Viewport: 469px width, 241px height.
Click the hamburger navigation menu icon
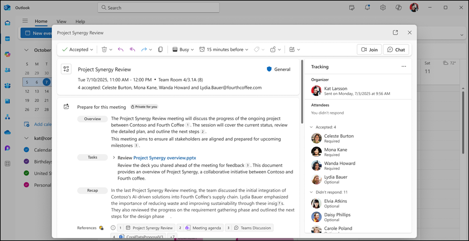coord(25,21)
